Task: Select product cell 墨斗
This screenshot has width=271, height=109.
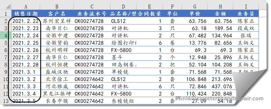Action: point(123,57)
